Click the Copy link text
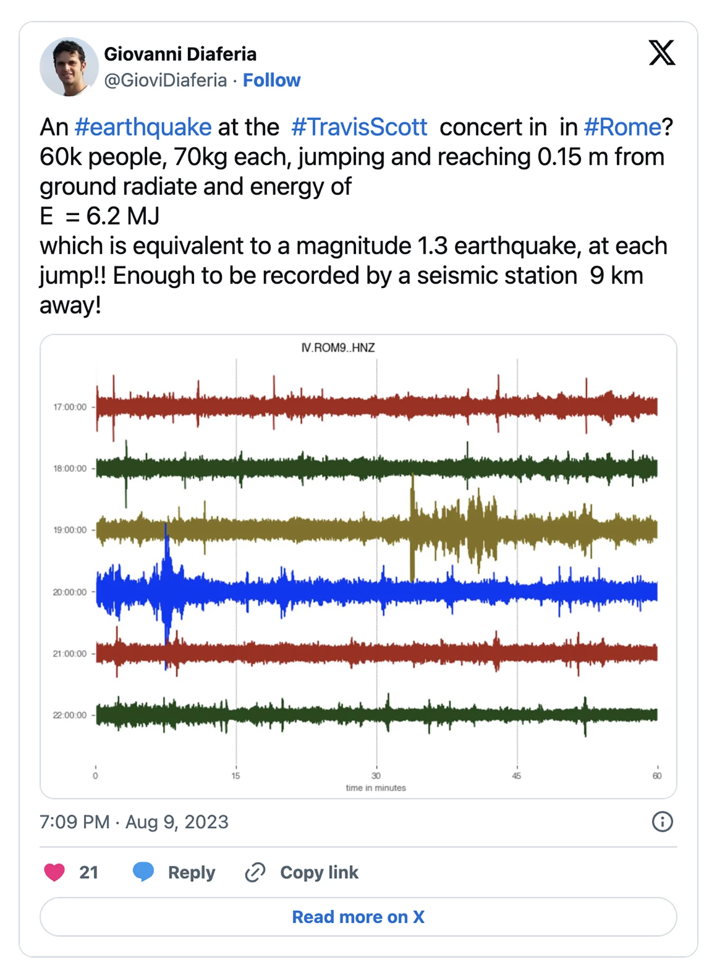Image resolution: width=717 pixels, height=978 pixels. [319, 872]
